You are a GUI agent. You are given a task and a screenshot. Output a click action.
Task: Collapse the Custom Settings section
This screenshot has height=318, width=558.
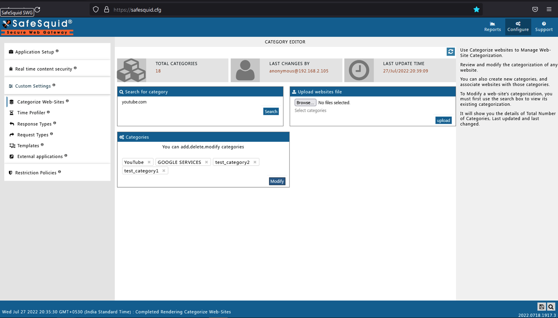33,86
